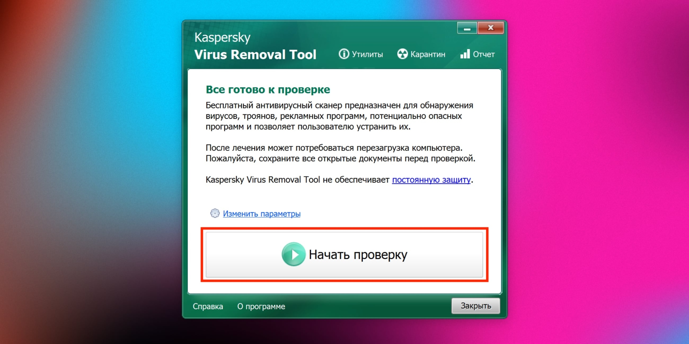This screenshot has width=689, height=344.
Task: Click the Утилиты info icon
Action: pos(344,54)
